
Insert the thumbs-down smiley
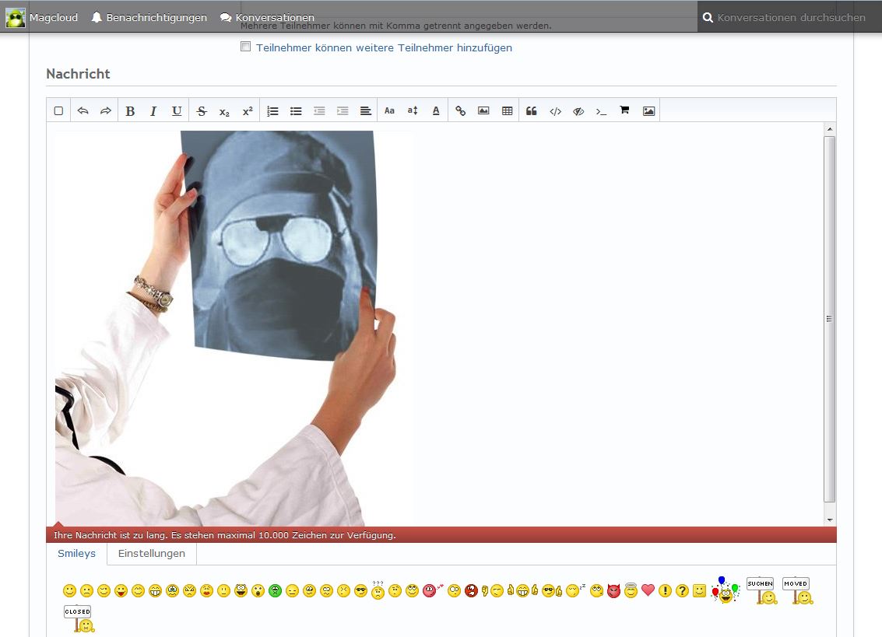(493, 590)
